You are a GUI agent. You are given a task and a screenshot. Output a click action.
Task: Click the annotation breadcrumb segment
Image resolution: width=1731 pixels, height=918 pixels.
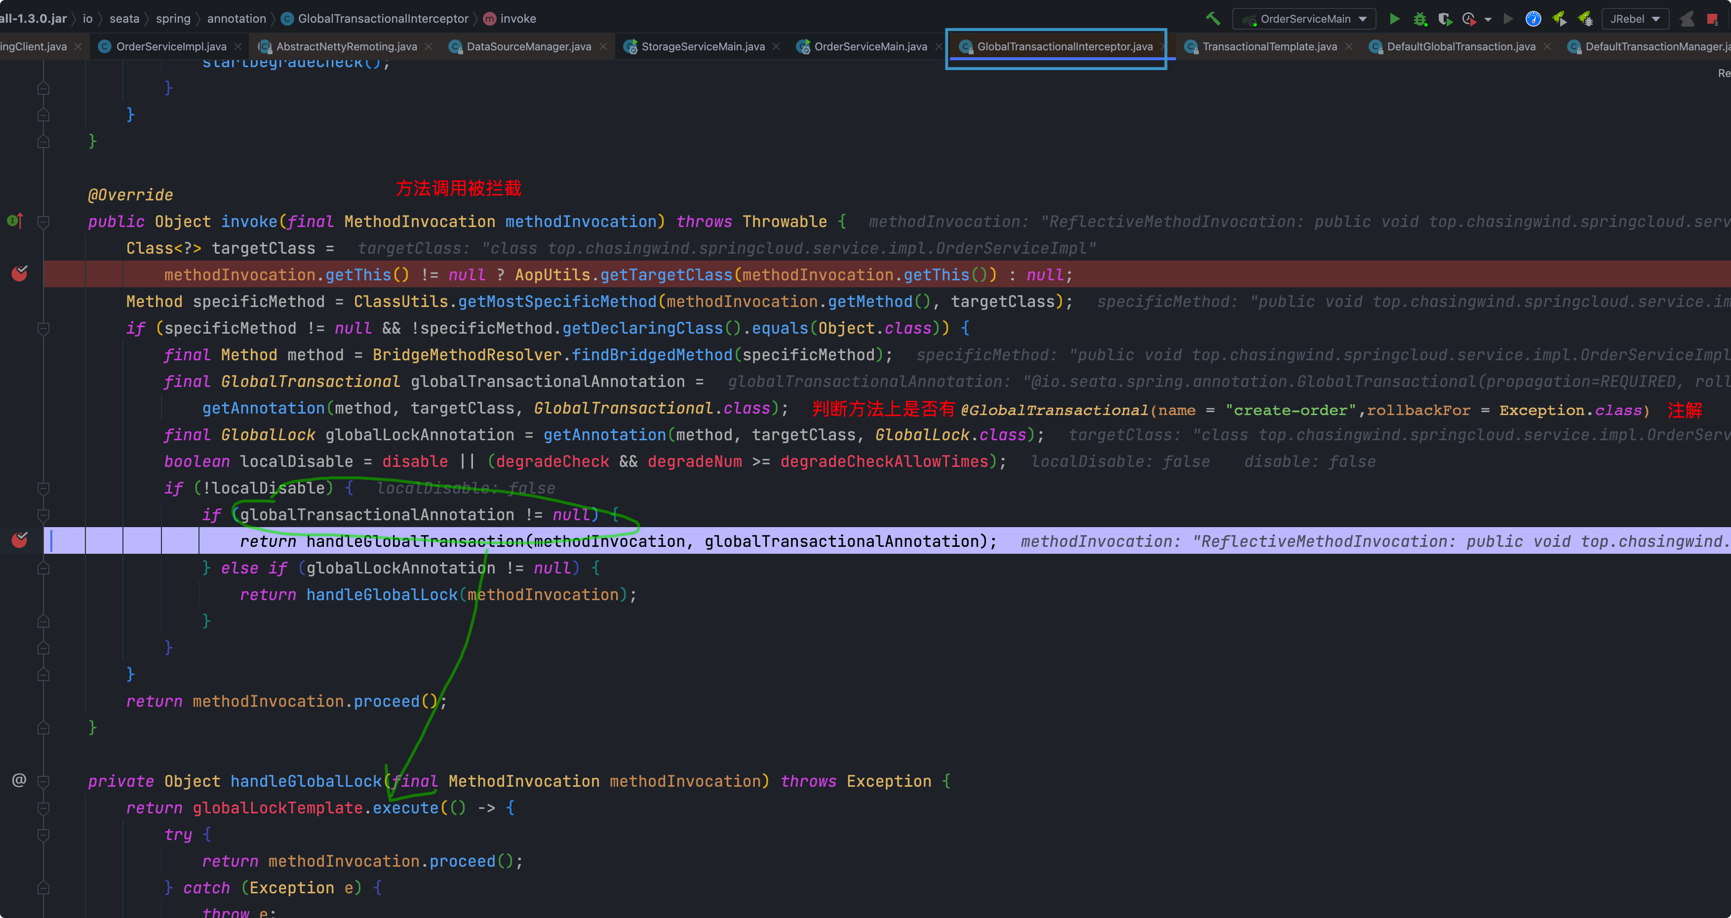tap(236, 19)
